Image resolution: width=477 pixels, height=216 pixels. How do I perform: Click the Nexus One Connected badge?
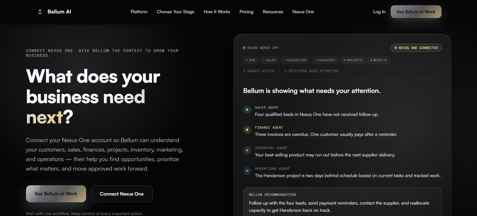(x=416, y=48)
